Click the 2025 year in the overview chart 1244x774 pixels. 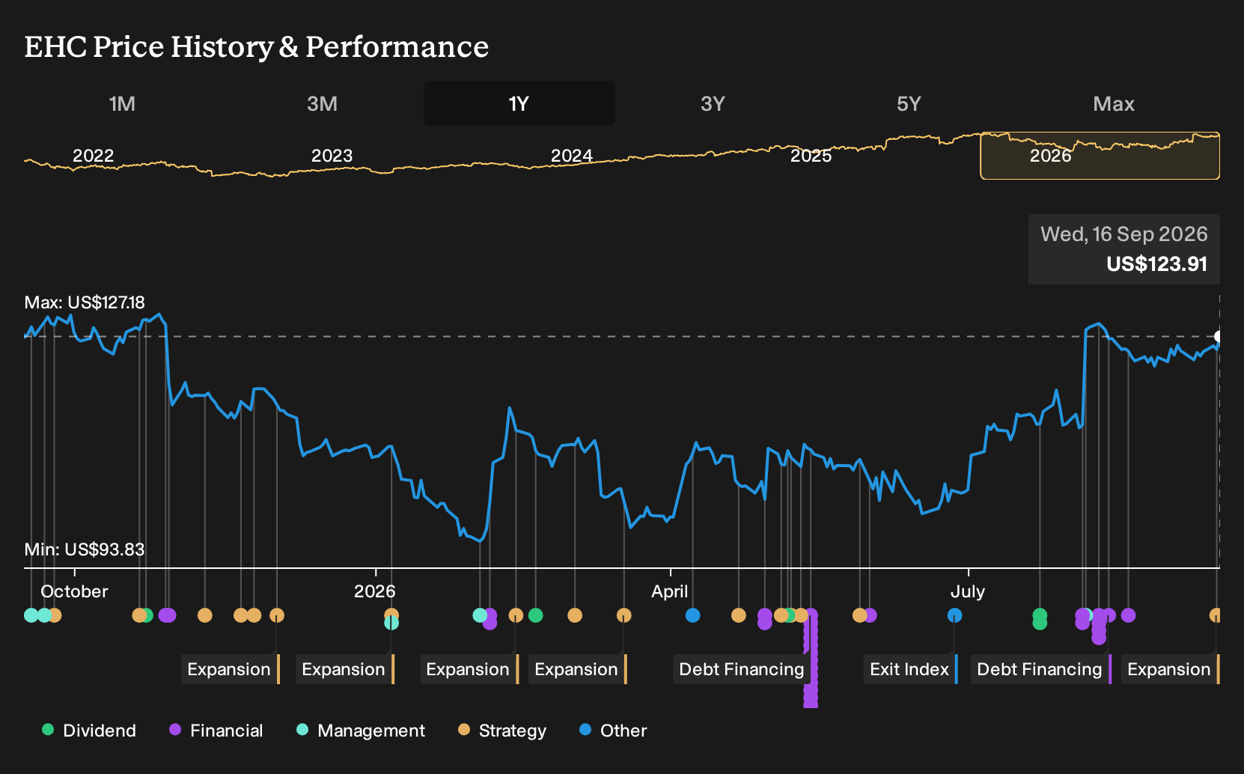tap(811, 156)
